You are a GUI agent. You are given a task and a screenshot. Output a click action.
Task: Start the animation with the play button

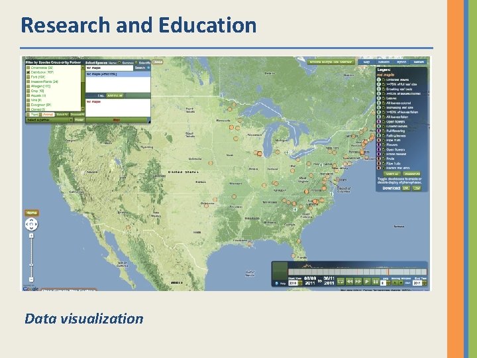[367, 282]
